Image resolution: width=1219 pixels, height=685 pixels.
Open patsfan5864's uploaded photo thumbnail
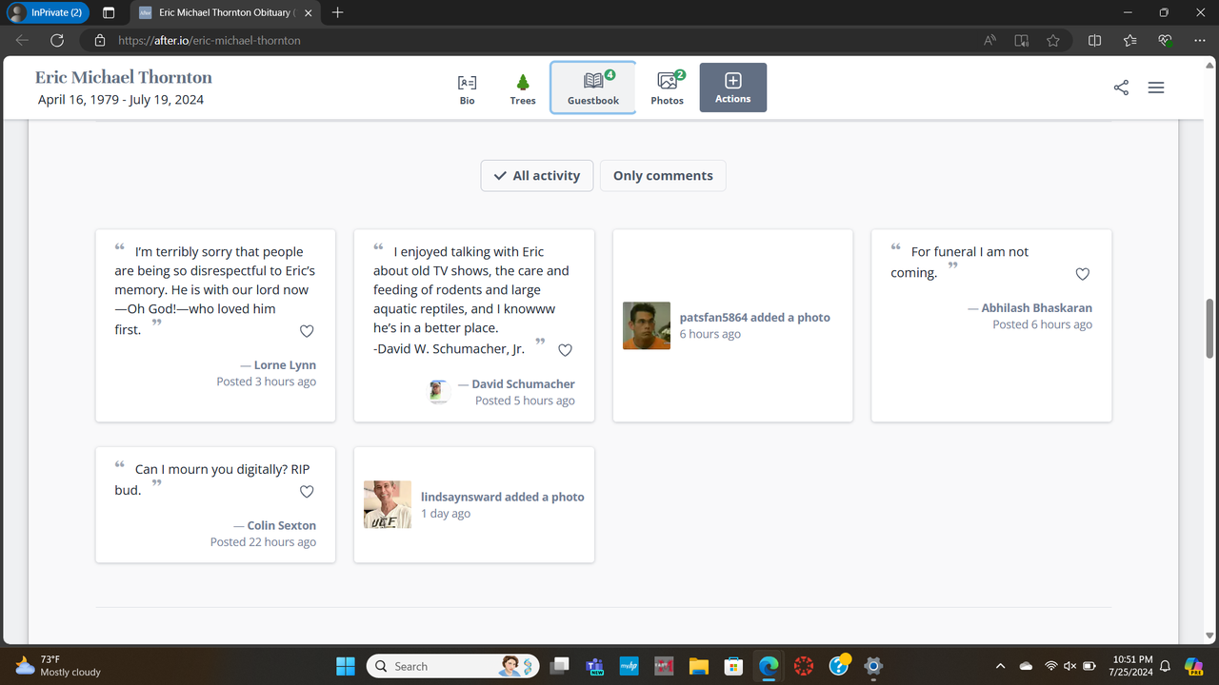(x=647, y=325)
